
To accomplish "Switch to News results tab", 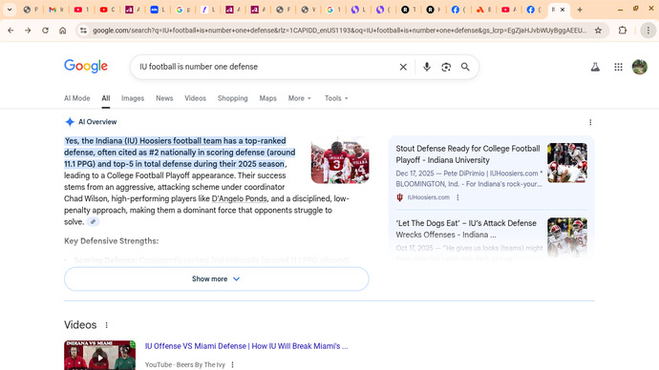I will (x=164, y=98).
